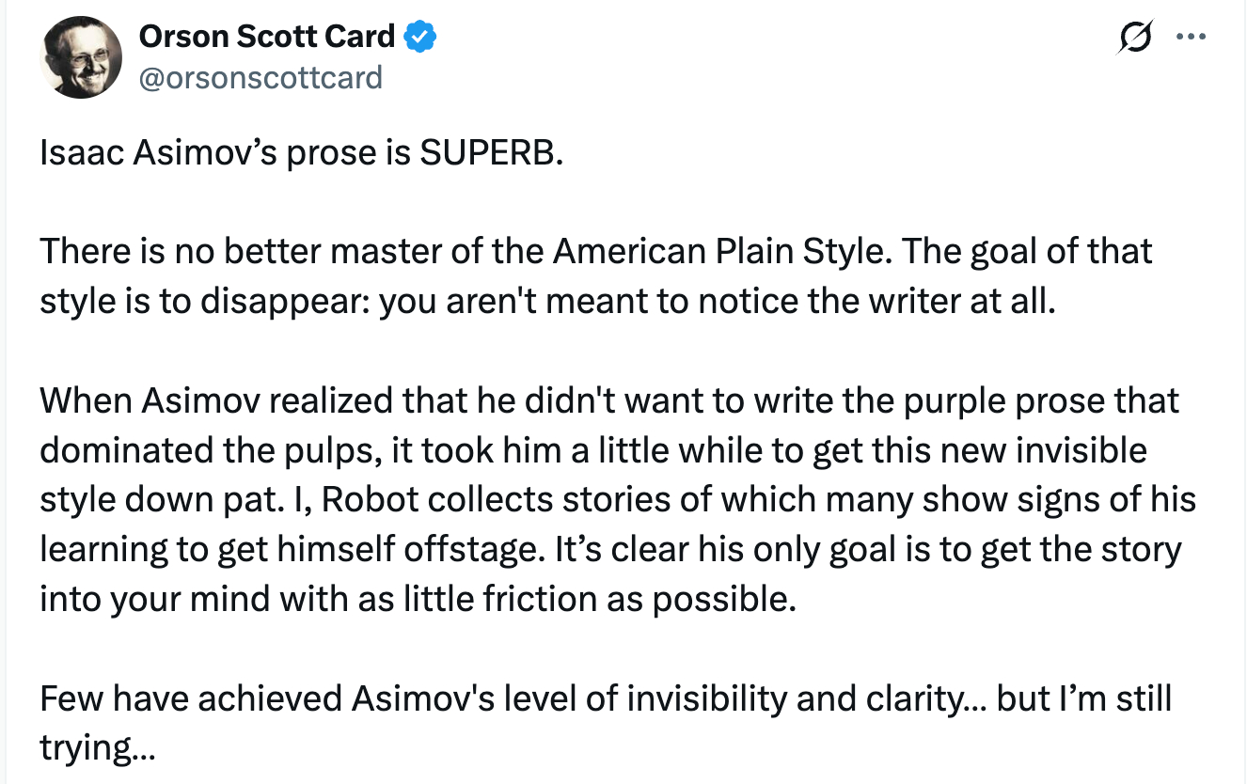Open the Orson Scott Card display name link
The height and width of the screenshot is (784, 1247).
266,37
